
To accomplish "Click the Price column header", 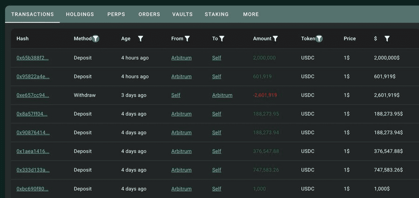I will click(350, 39).
